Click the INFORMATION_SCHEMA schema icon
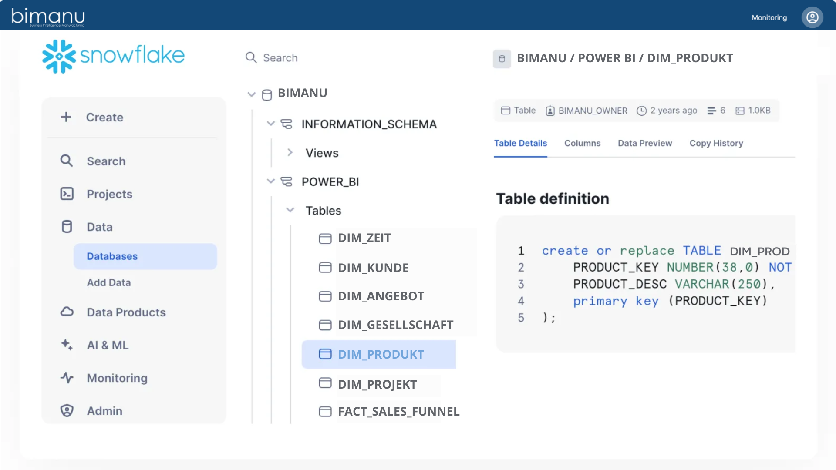This screenshot has height=470, width=836. click(x=287, y=124)
